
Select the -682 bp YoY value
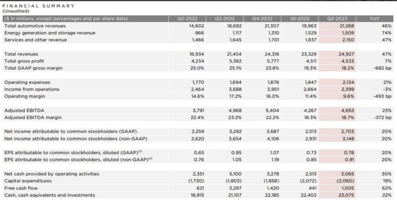(382, 68)
